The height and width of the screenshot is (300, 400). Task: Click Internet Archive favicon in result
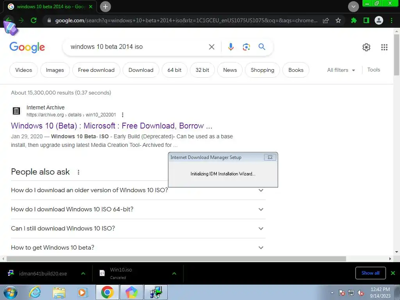click(x=16, y=111)
